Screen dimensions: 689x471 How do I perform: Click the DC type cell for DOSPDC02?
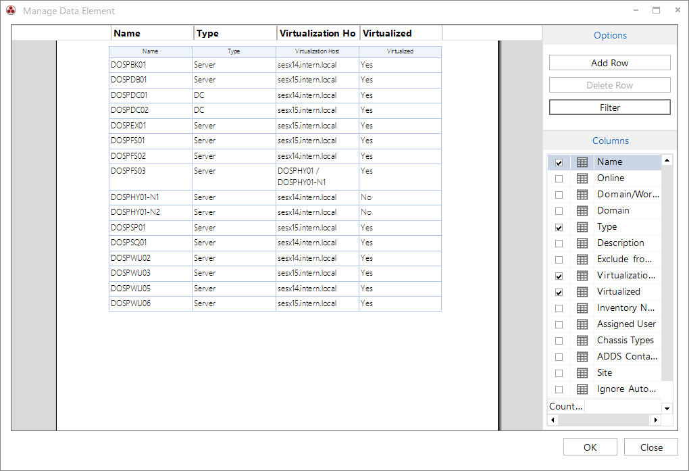[x=234, y=110]
